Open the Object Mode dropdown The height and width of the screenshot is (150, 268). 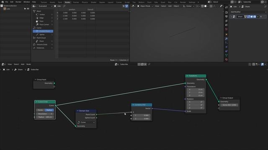[145, 6]
